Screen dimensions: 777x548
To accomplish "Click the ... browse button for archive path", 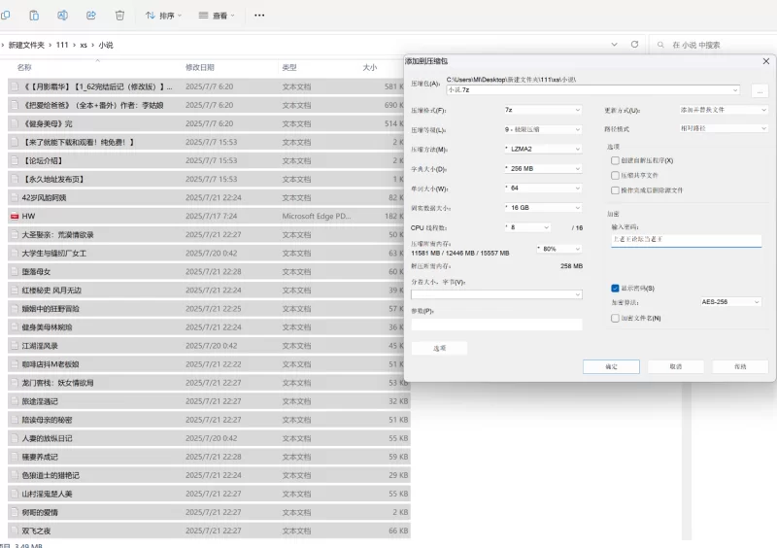I will [760, 90].
